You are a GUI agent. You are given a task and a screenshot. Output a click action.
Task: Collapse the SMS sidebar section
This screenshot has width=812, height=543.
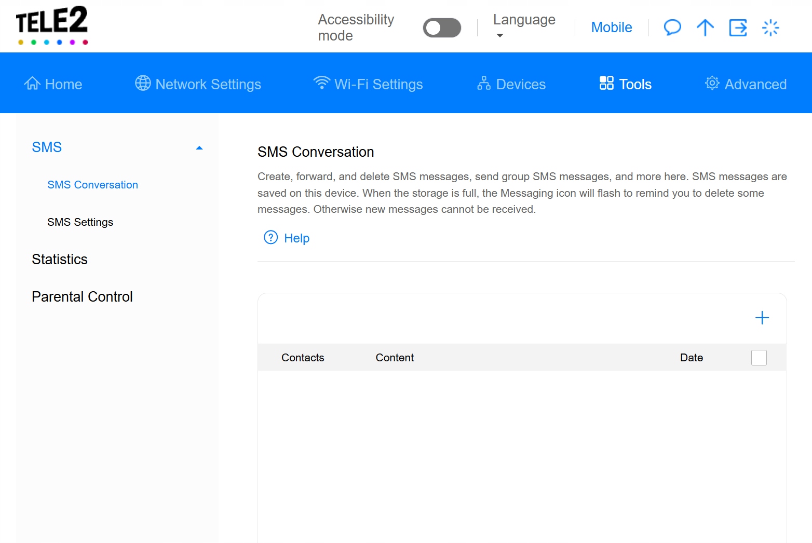pyautogui.click(x=199, y=148)
